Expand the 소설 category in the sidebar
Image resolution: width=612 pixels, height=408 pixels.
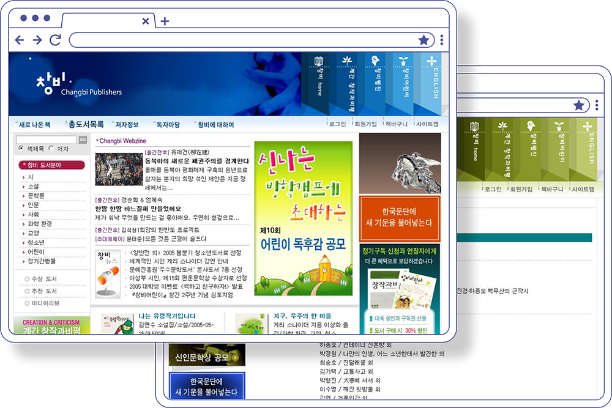(x=34, y=188)
